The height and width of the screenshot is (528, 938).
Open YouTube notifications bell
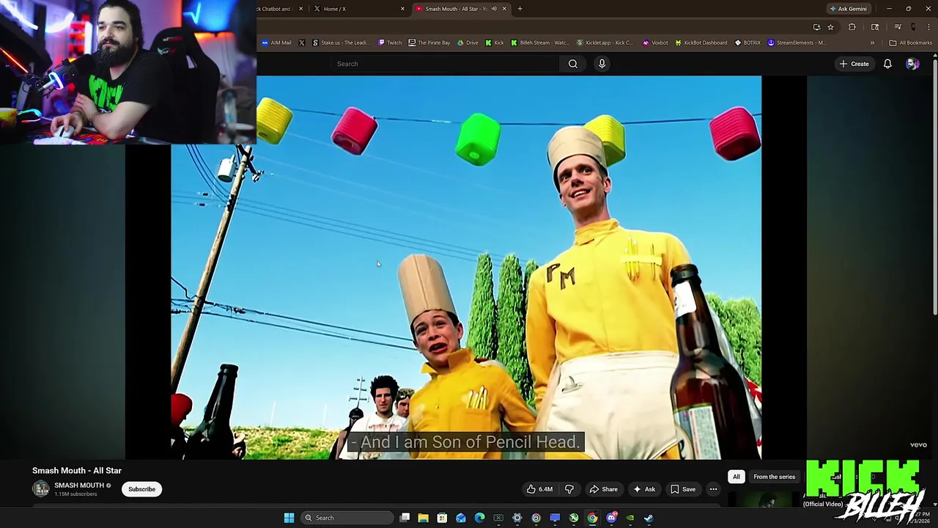pyautogui.click(x=887, y=64)
